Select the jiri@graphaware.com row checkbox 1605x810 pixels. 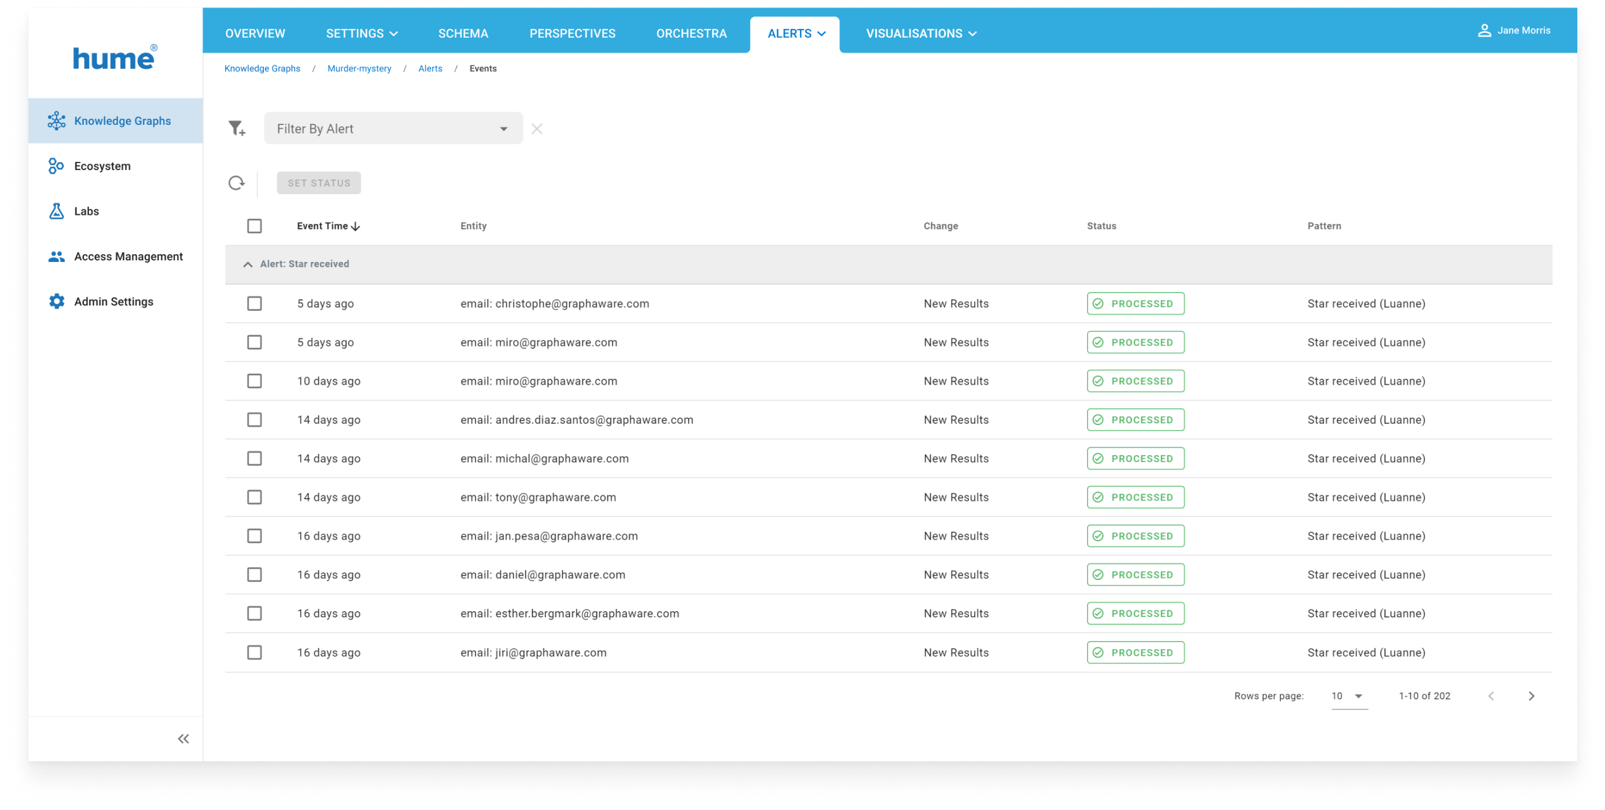(x=254, y=652)
